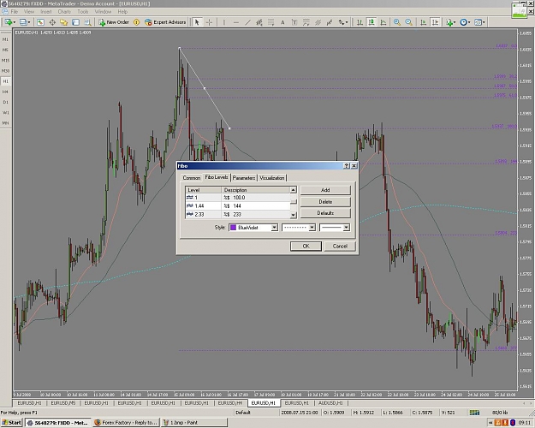This screenshot has width=535, height=428.
Task: Switch to the Common tab
Action: pos(192,178)
